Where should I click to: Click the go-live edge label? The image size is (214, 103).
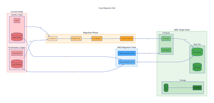[111, 39]
